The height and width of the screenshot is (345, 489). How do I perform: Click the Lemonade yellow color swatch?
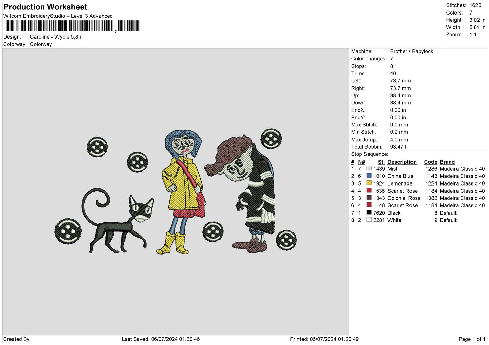click(369, 183)
